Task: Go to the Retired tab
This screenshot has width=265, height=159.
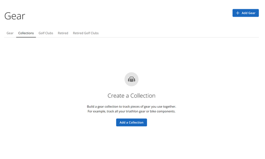Action: point(63,33)
